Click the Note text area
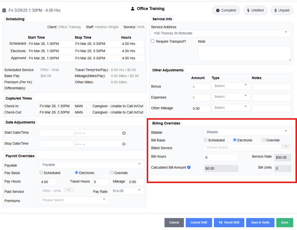Image resolution: width=297 pixels, height=230 pixels. click(244, 53)
